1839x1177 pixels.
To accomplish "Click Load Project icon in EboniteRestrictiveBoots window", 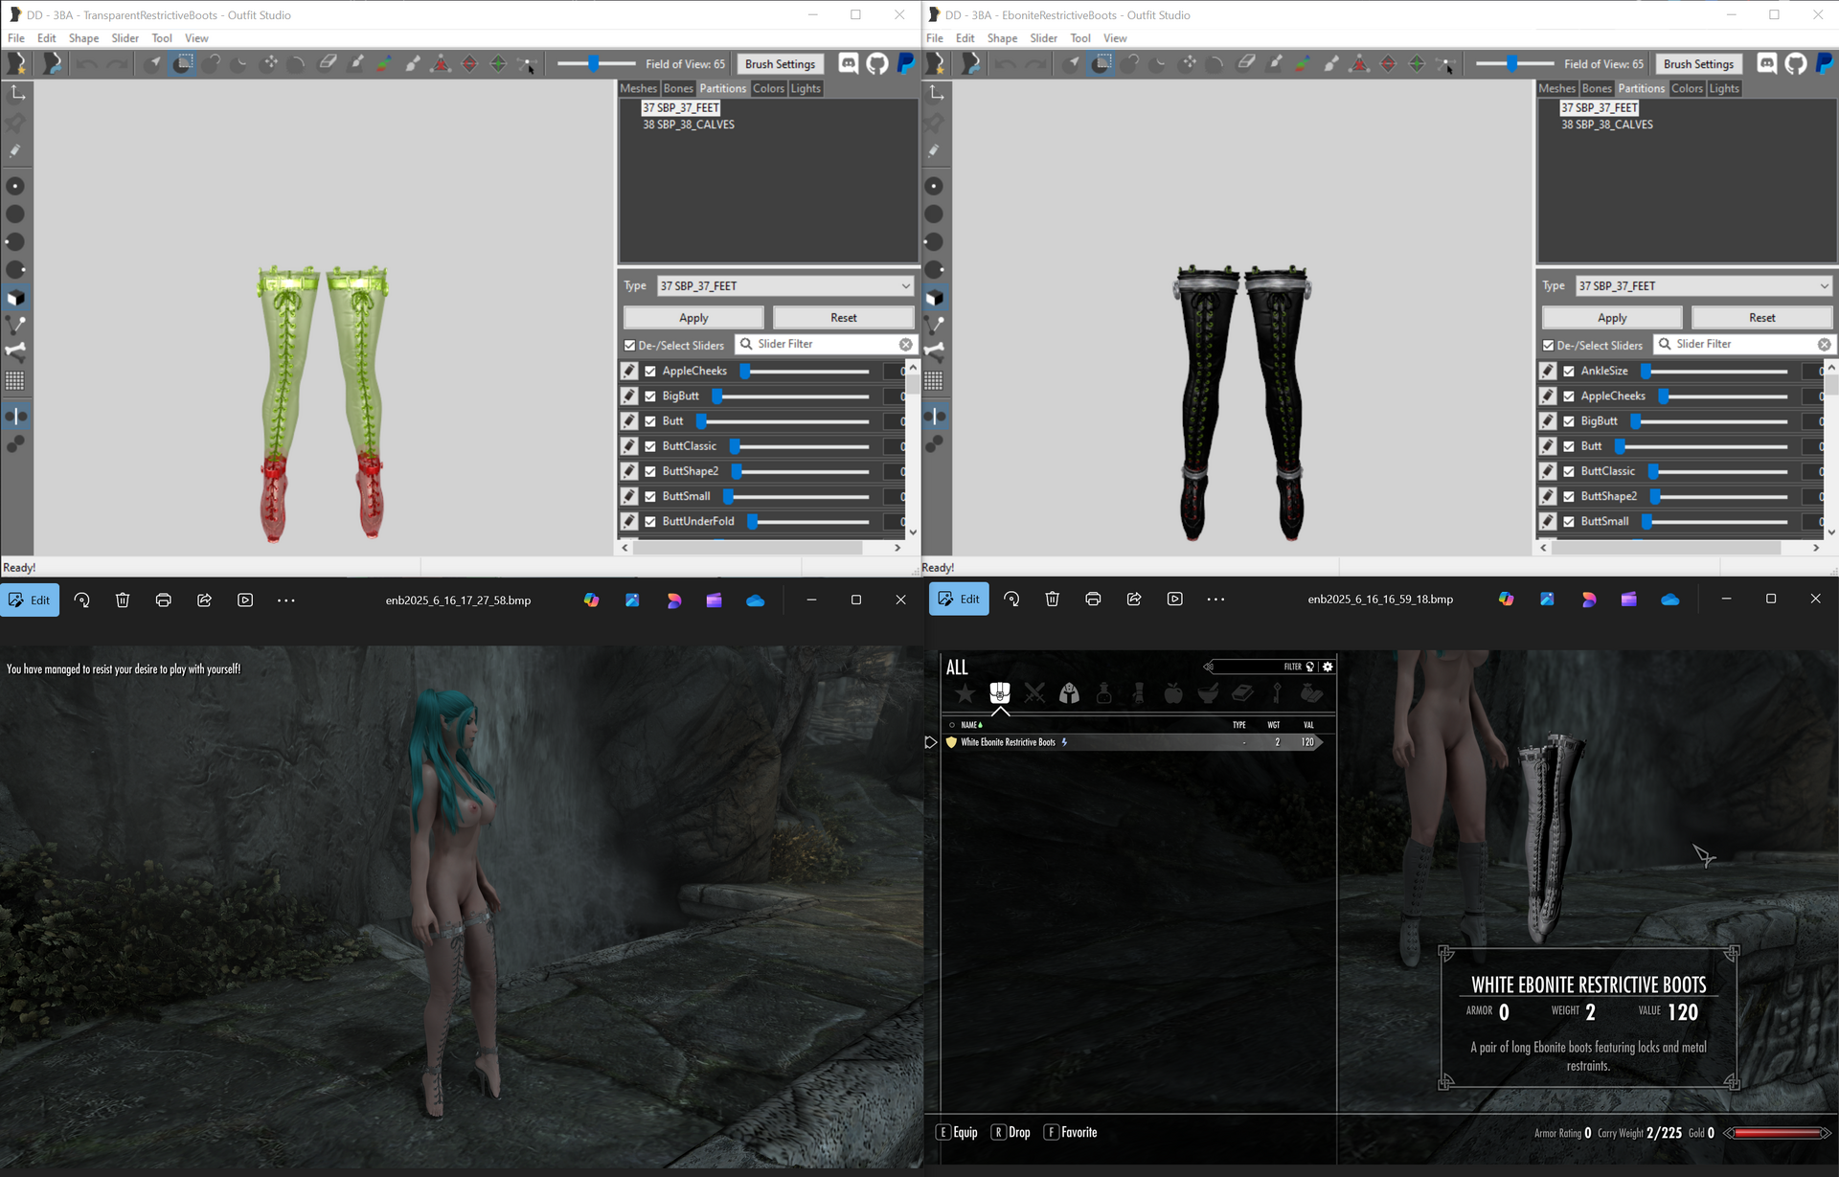I will point(970,63).
